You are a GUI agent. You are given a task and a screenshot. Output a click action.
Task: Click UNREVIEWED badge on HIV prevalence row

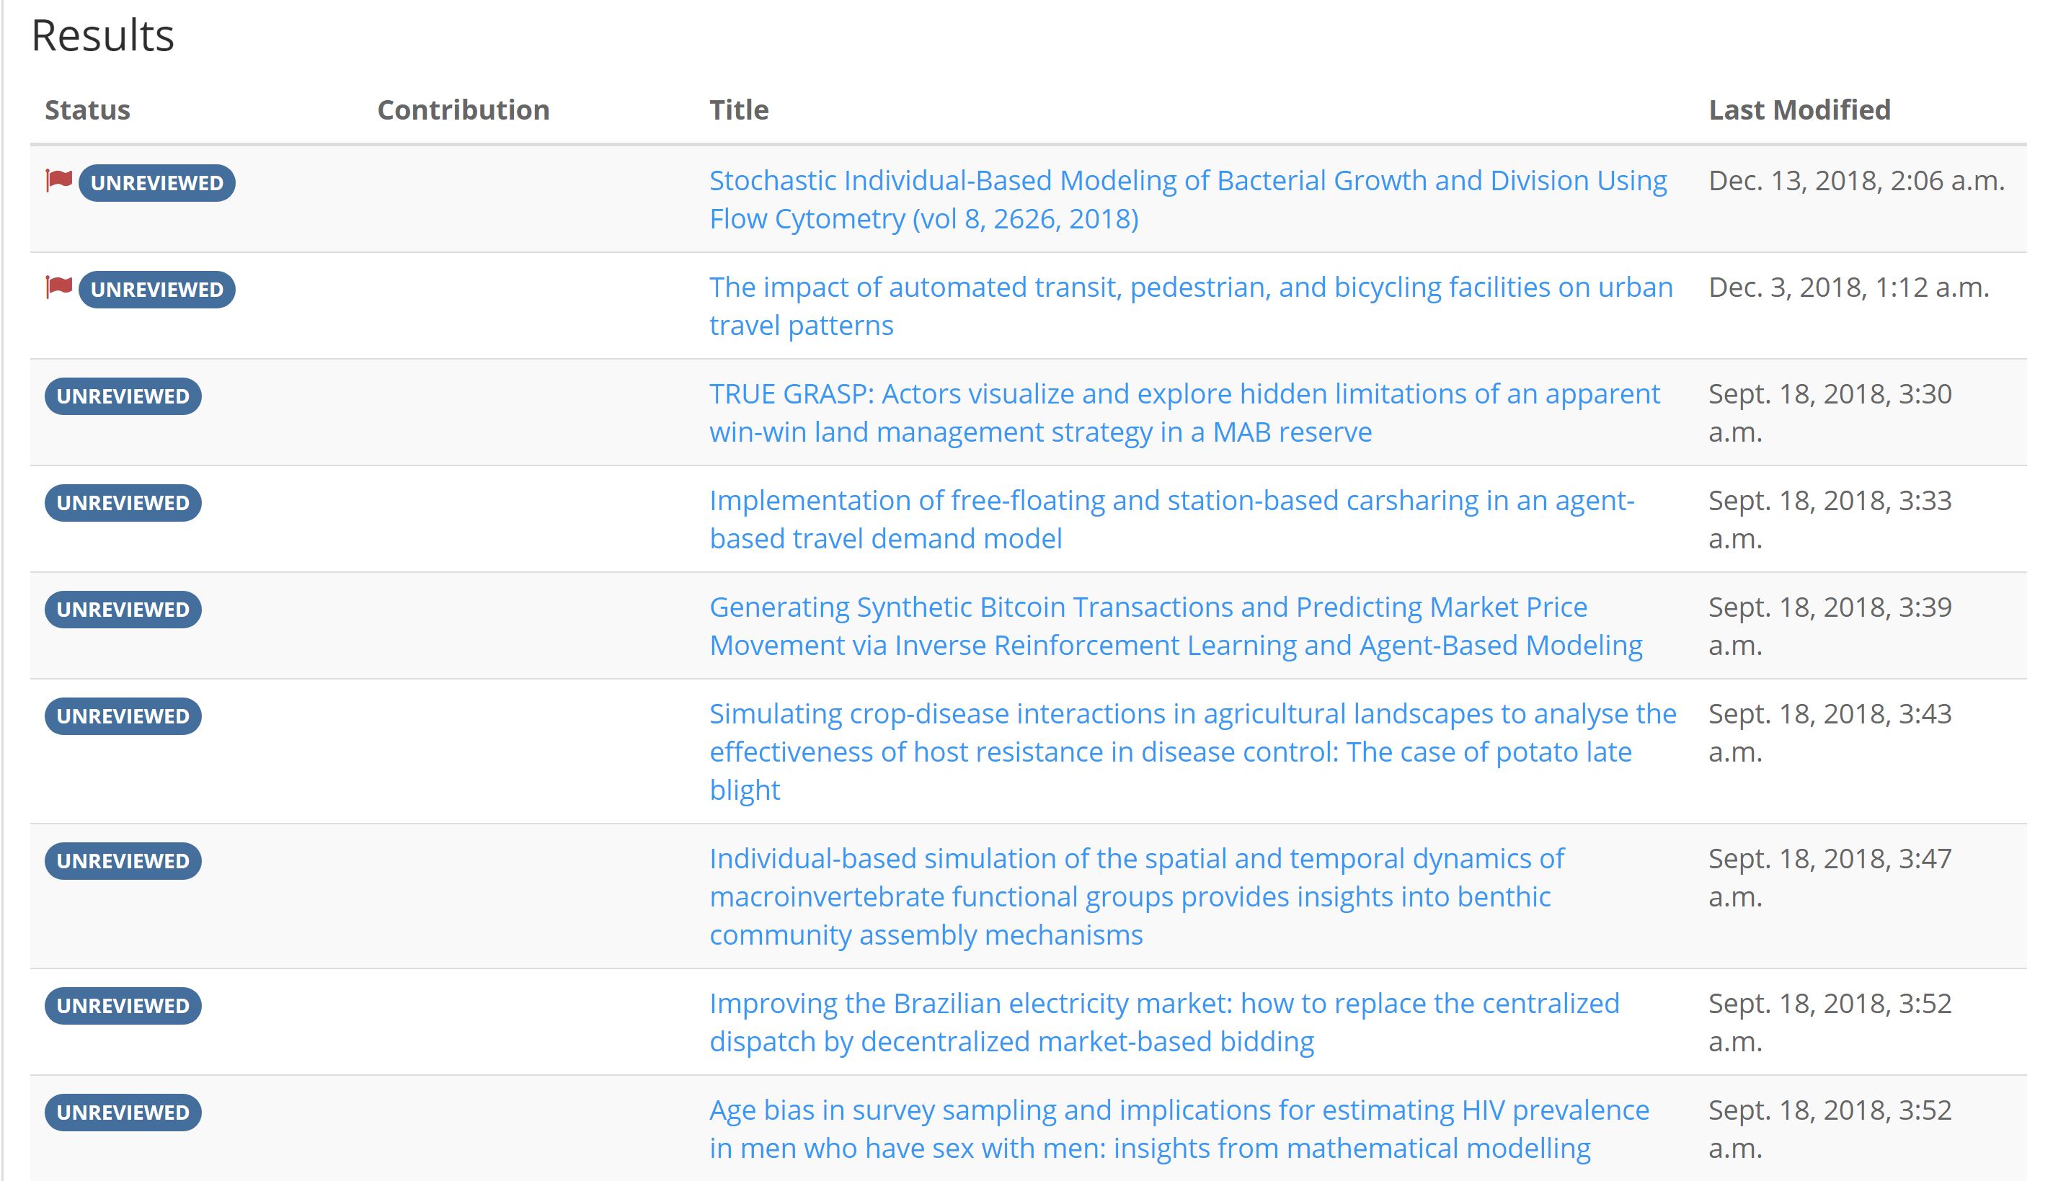click(123, 1113)
